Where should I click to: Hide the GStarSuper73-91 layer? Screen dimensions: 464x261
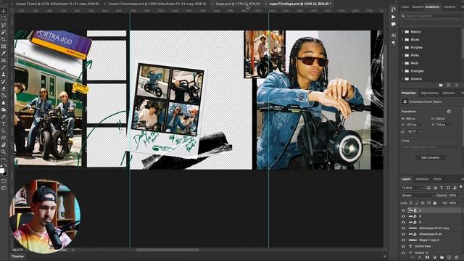[403, 234]
